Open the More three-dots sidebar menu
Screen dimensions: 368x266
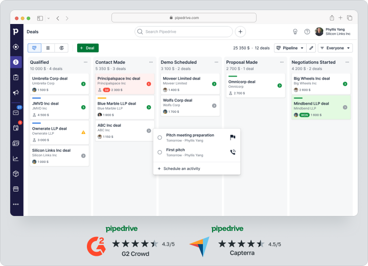click(16, 204)
